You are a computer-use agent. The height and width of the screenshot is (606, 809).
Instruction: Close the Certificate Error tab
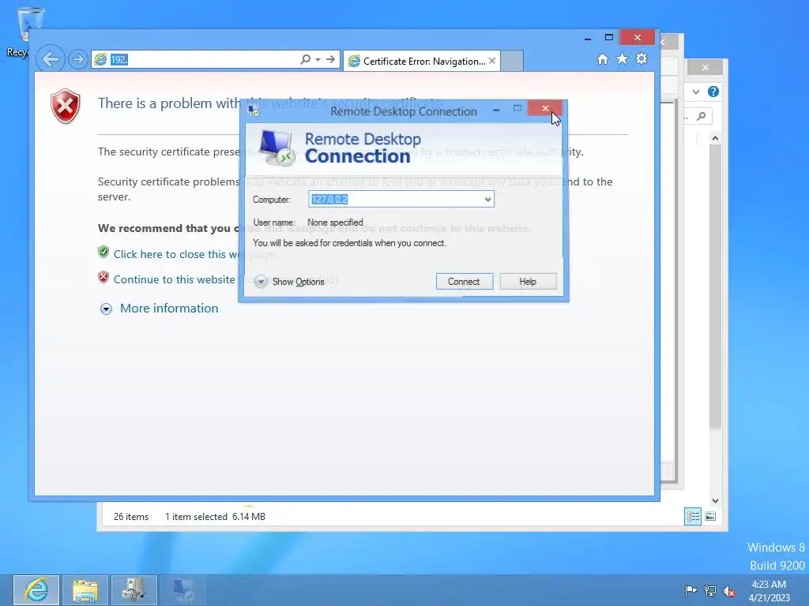point(491,62)
